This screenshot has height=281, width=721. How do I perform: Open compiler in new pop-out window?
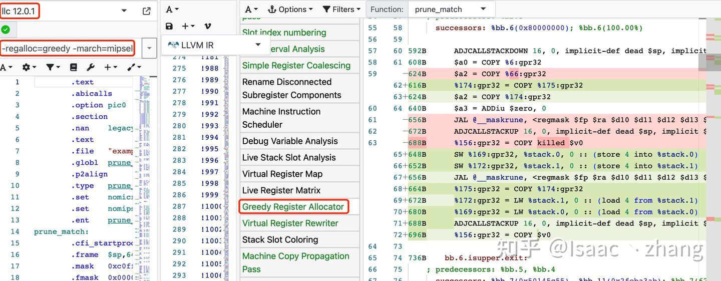[147, 11]
